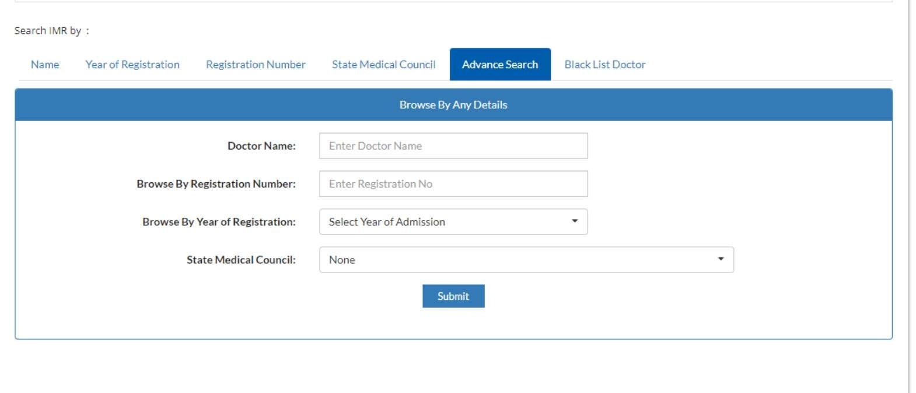Focus the Enter Doctor Name field
Screen dimensions: 916x393
453,146
